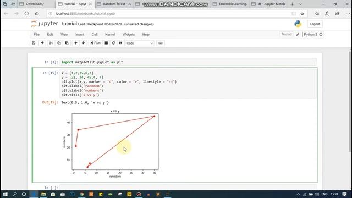352x198 pixels.
Task: Restart the kernel icon
Action: point(113,43)
